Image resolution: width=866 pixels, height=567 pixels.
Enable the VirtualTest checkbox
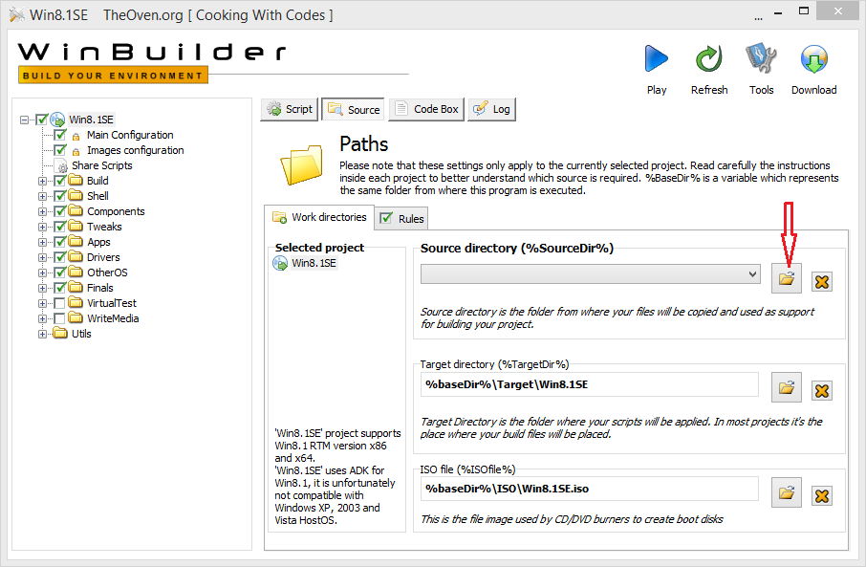click(59, 303)
